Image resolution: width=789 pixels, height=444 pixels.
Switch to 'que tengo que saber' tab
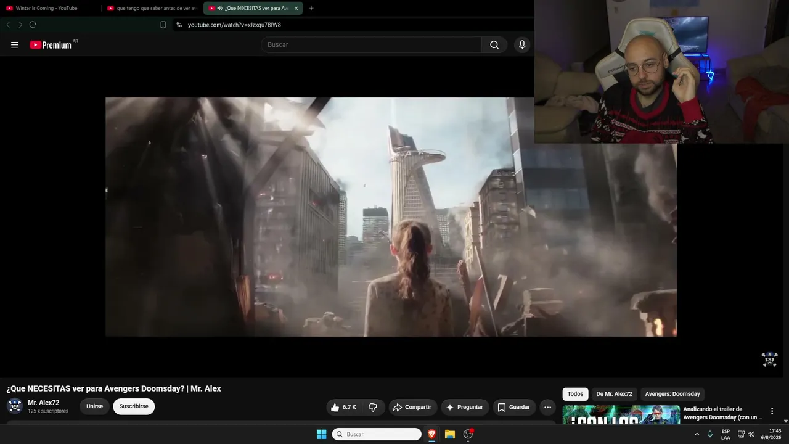point(152,8)
